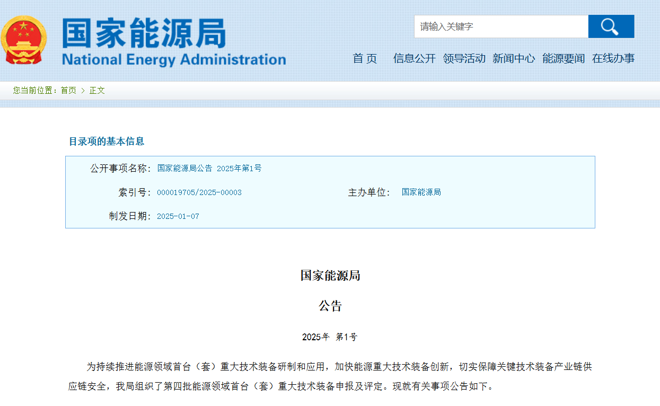Click the value 国家能源局公告 2025年第1号
660x406 pixels.
click(209, 169)
